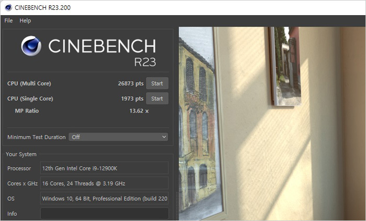This screenshot has width=366, height=221.
Task: Open the Minimum Test Duration dropdown
Action: point(118,137)
